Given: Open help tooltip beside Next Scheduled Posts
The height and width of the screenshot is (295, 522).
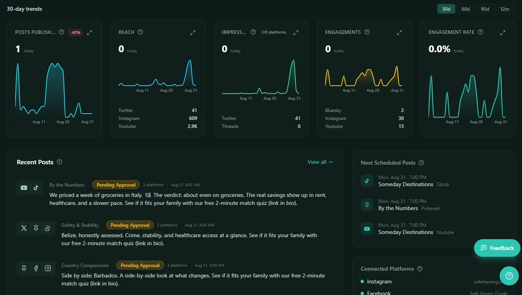Looking at the screenshot, I should [x=421, y=163].
